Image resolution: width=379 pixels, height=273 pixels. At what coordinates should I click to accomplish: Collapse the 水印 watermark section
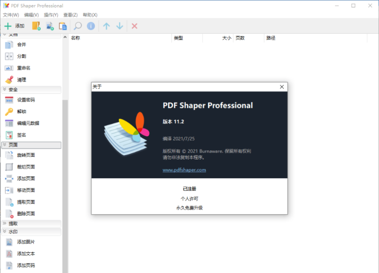point(31,232)
